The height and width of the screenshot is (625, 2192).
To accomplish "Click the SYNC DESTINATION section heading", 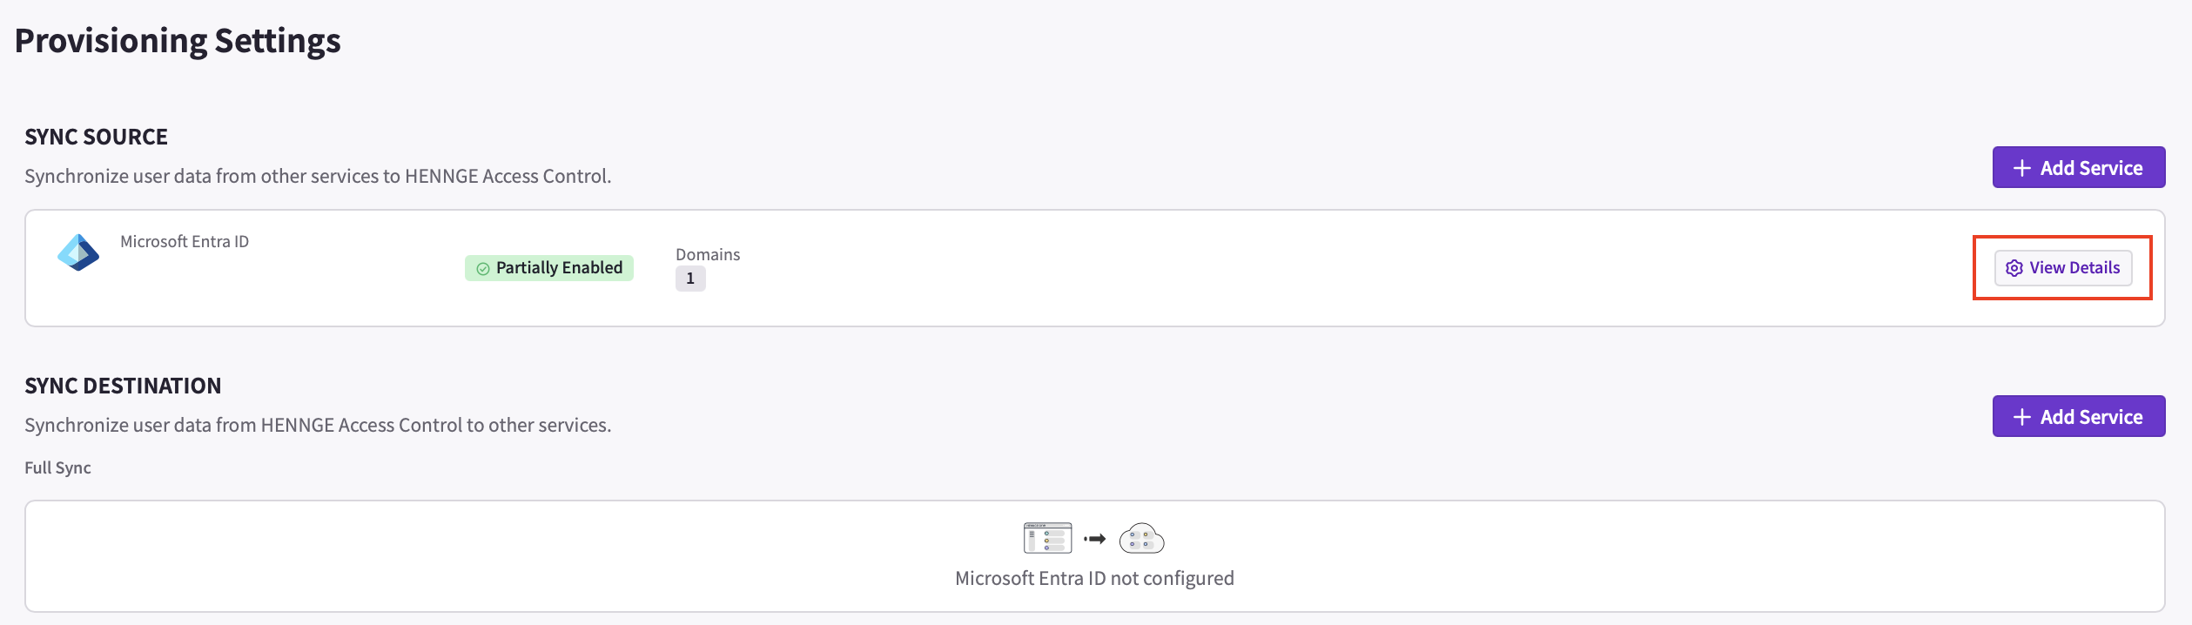I will (123, 386).
